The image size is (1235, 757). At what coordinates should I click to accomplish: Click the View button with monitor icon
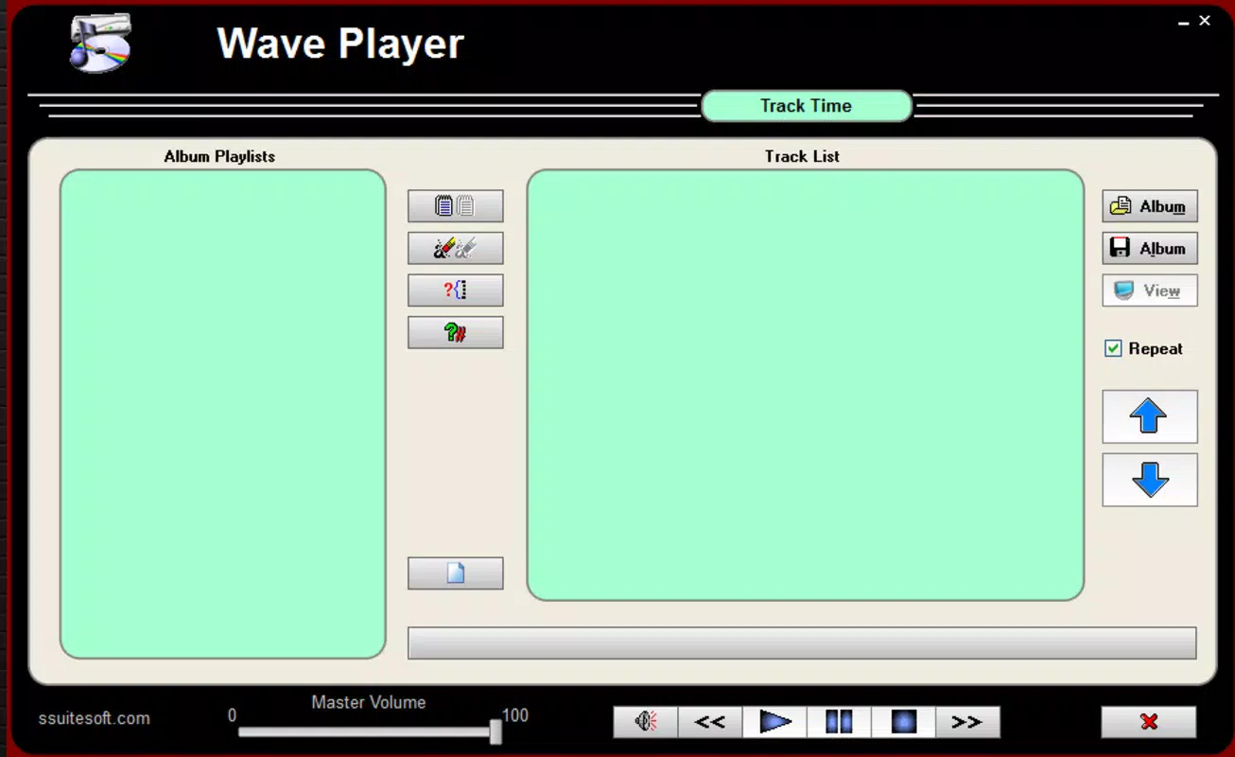pyautogui.click(x=1150, y=290)
